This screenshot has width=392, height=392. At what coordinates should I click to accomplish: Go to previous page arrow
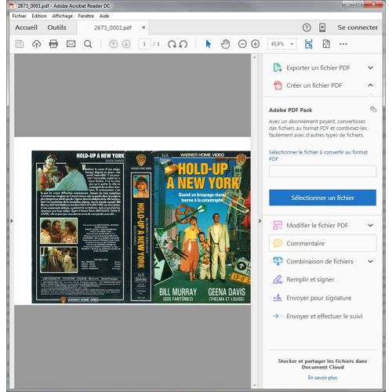113,44
